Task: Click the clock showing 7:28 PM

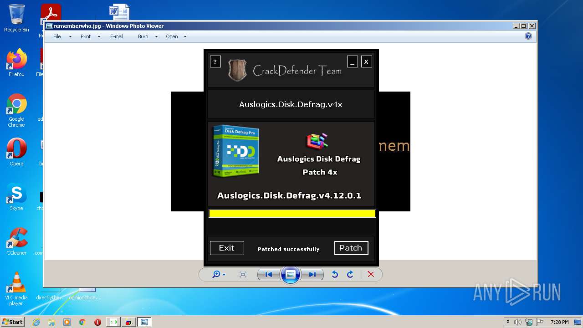Action: click(559, 322)
